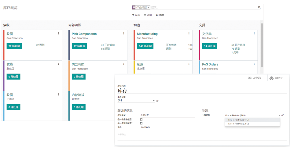Toggle the 是一个退回位置 checkbox
Viewport: 294px width, 147px height.
pos(141,123)
